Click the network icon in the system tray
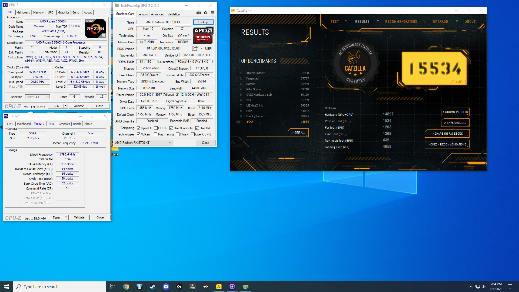The width and height of the screenshot is (519, 292). pos(478,287)
